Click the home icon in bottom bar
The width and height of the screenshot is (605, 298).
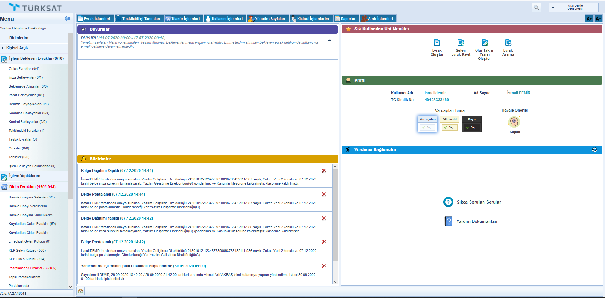coord(80,291)
